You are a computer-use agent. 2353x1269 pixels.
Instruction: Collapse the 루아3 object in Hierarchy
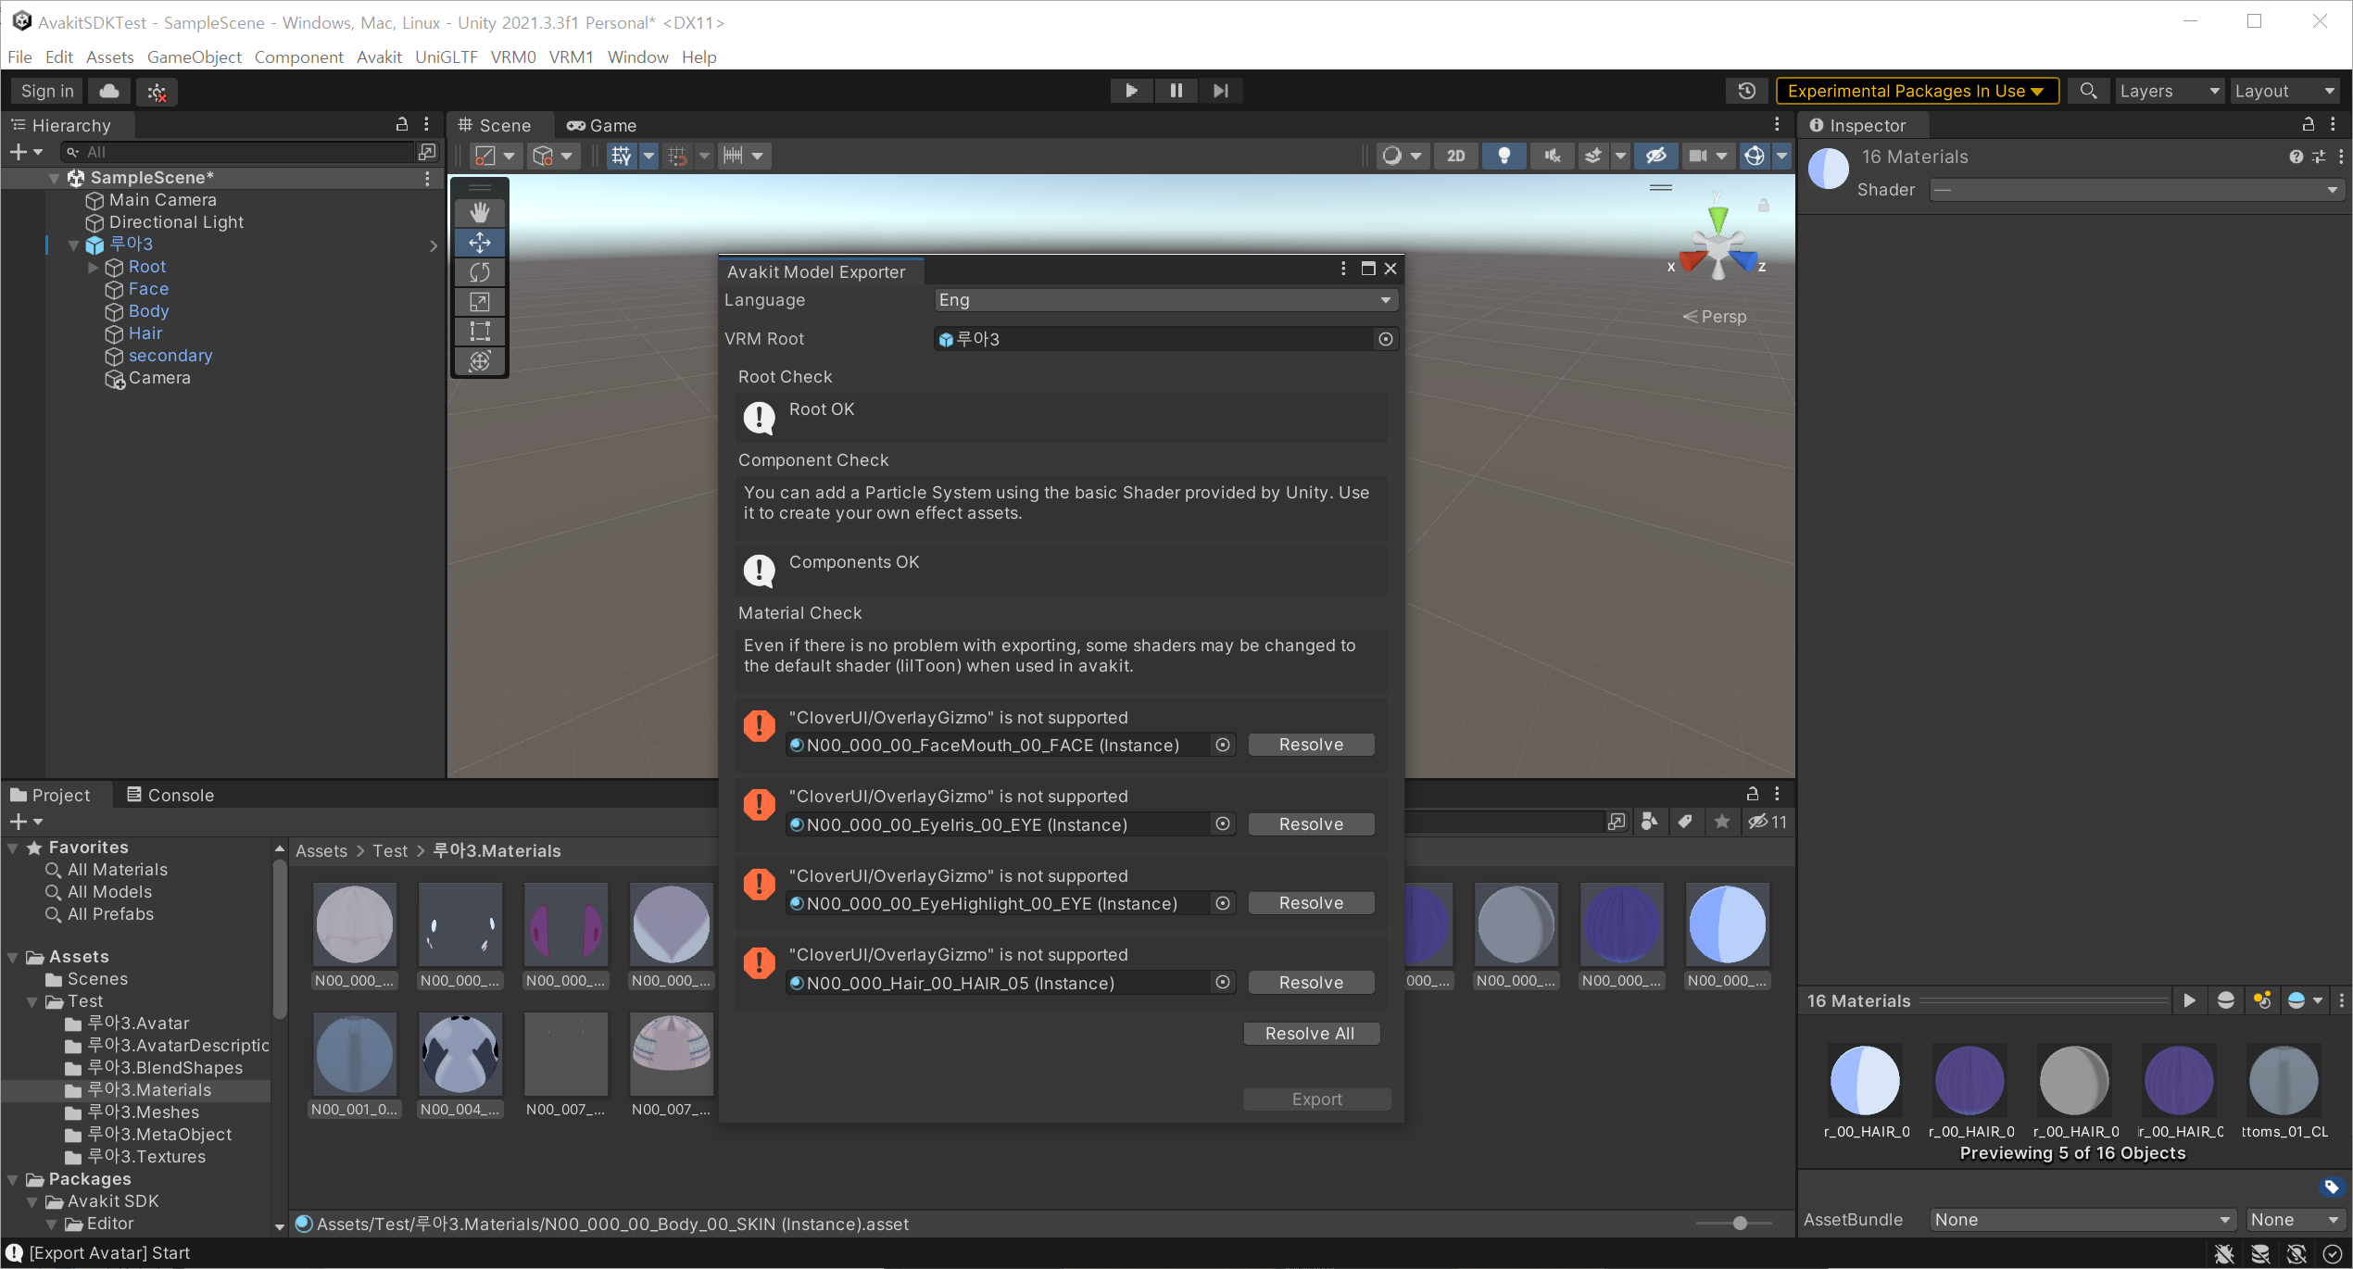point(74,245)
